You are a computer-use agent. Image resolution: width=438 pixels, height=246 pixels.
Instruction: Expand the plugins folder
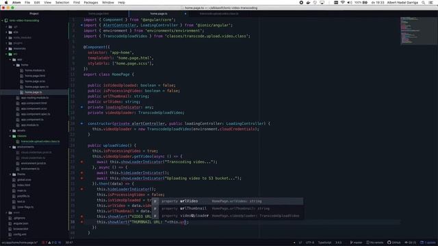[7, 43]
